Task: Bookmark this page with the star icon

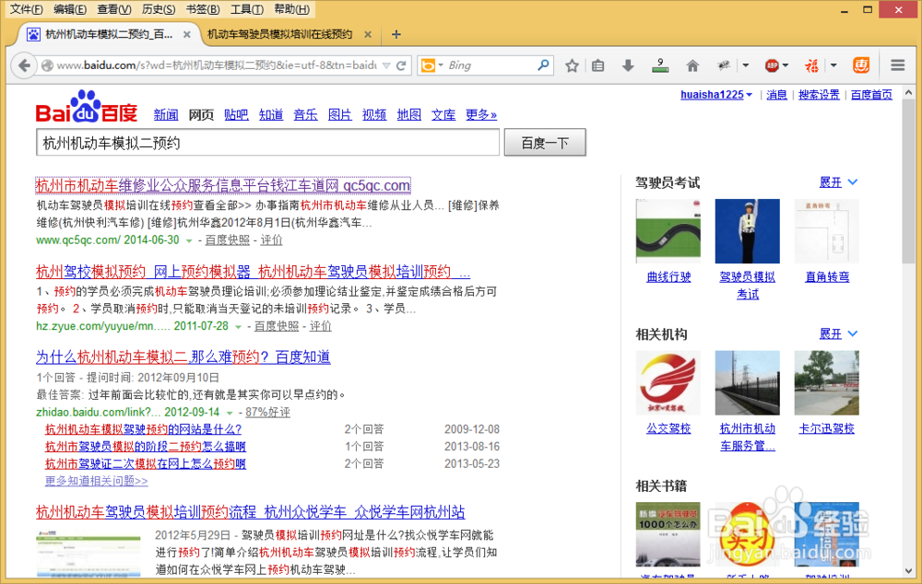Action: pyautogui.click(x=572, y=65)
